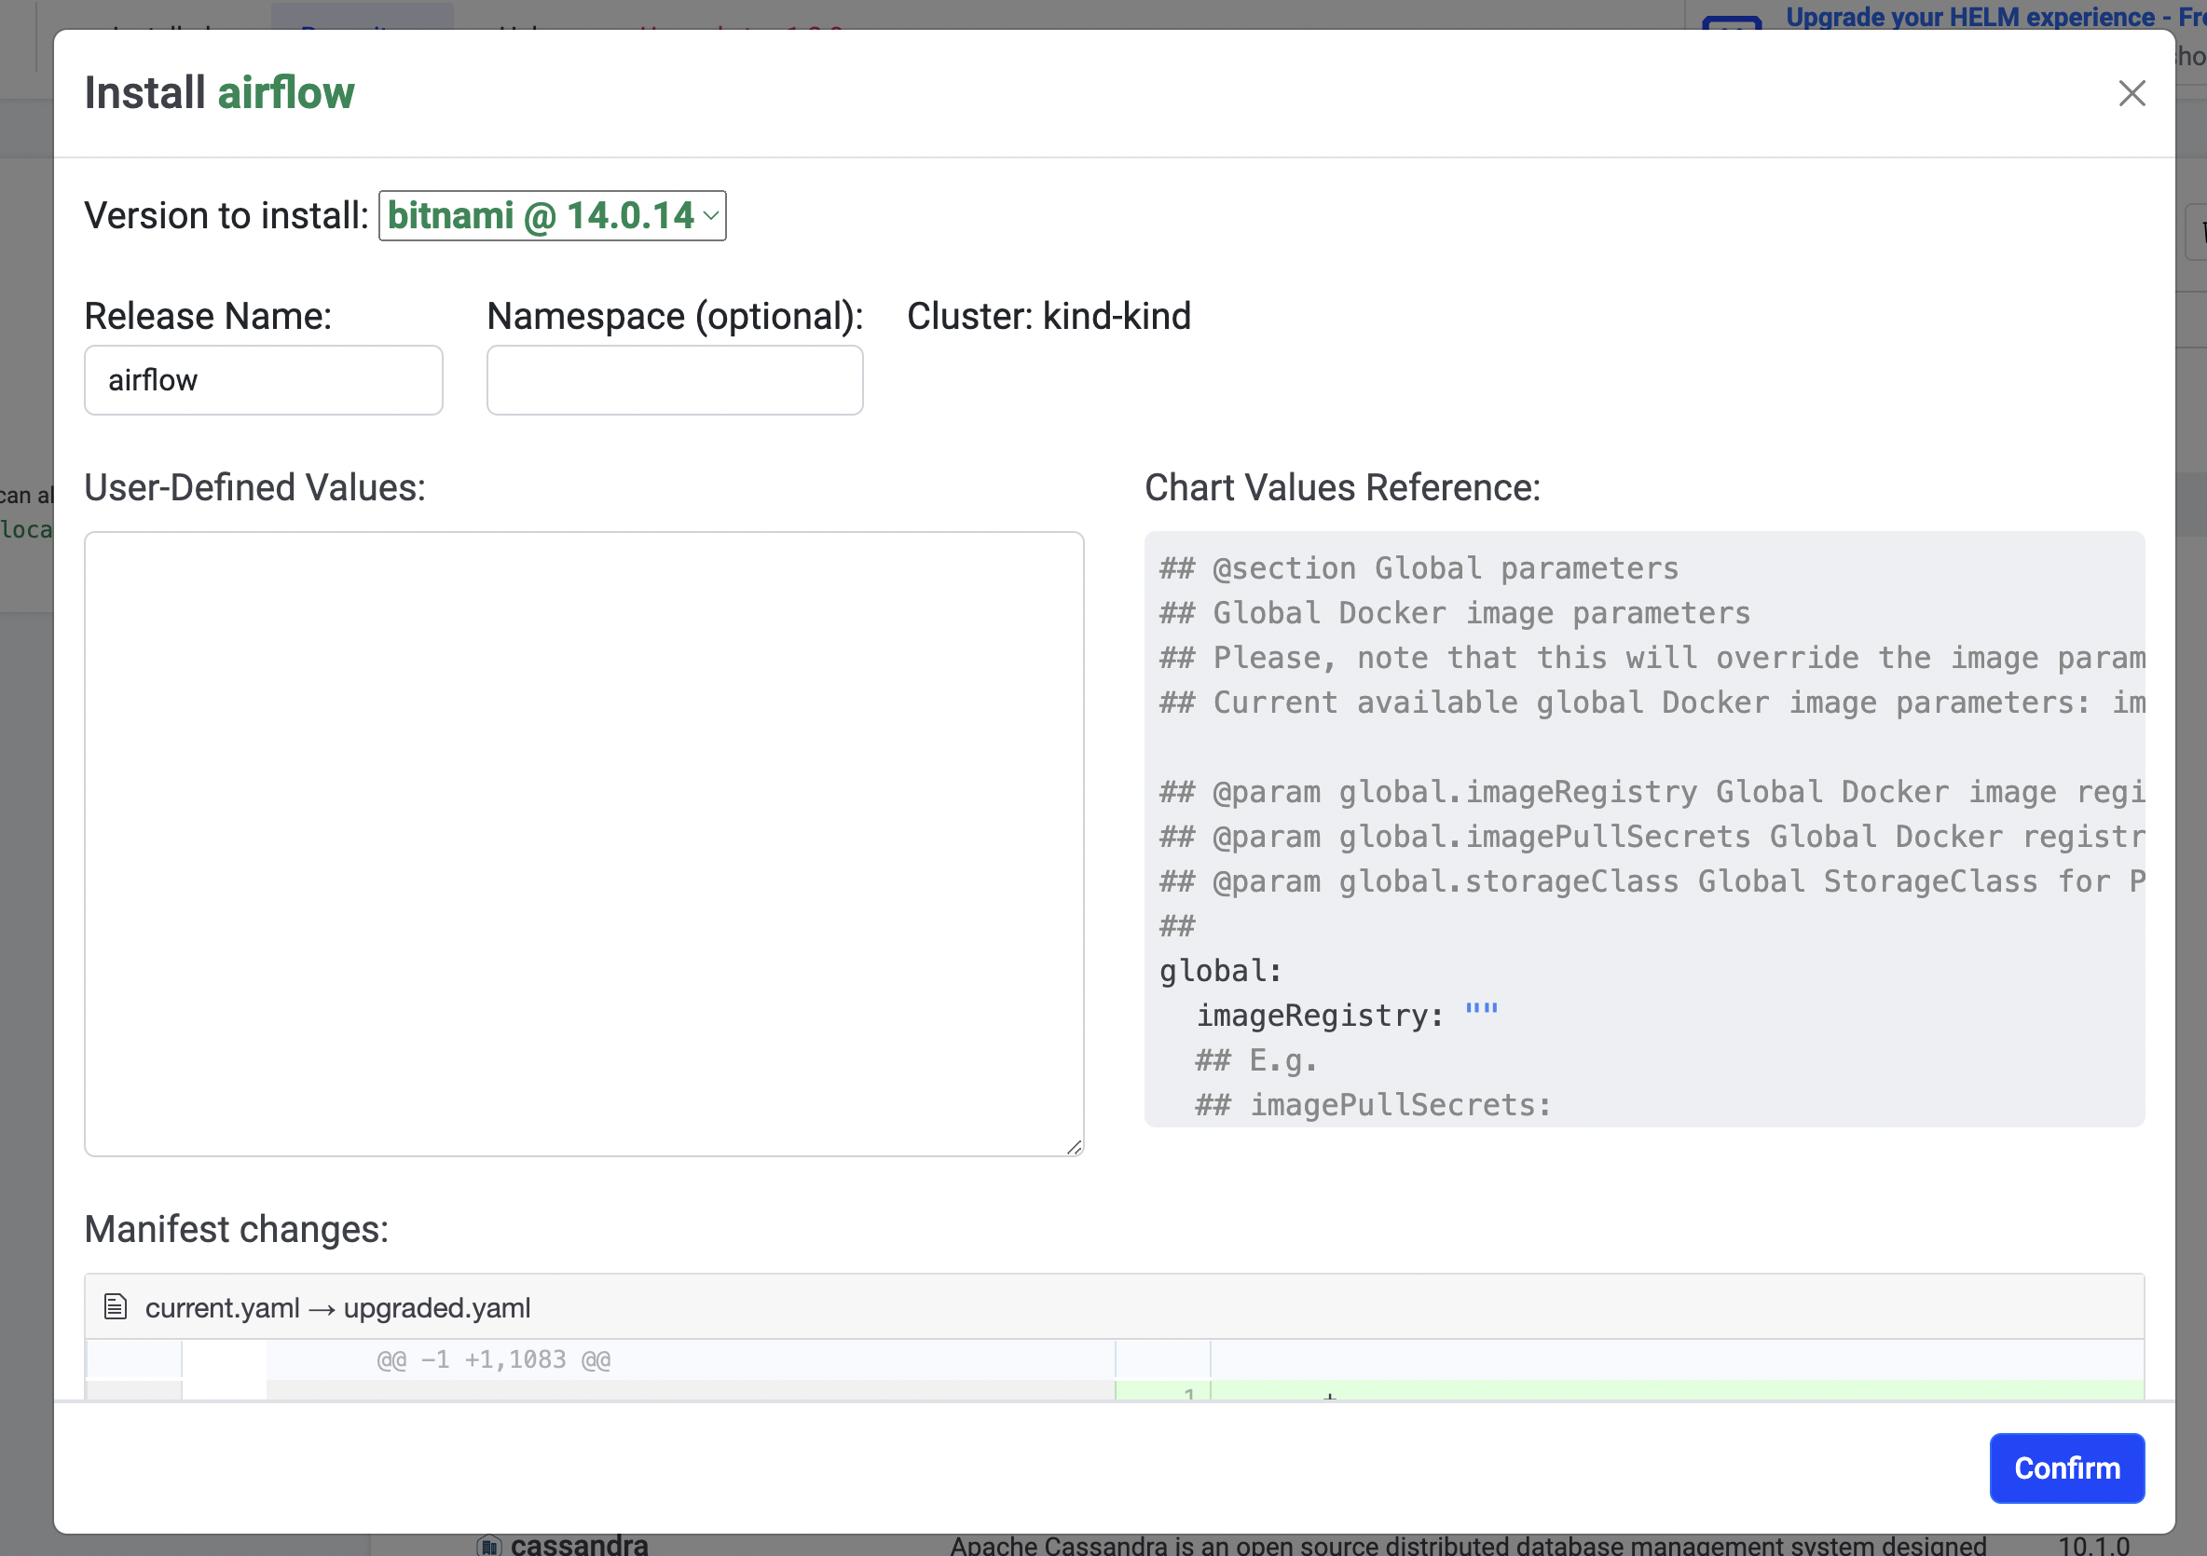Click Confirm to install airflow
2207x1556 pixels.
tap(2066, 1467)
